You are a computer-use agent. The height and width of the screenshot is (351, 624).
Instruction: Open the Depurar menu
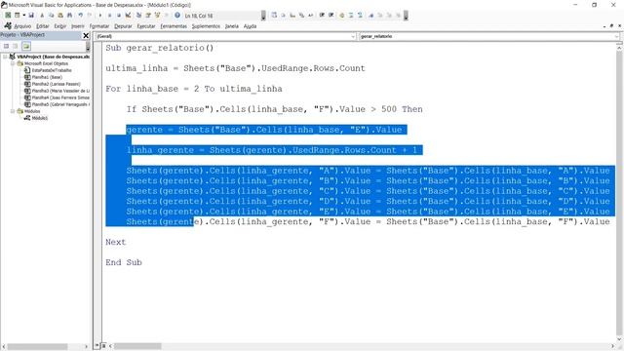coord(123,26)
